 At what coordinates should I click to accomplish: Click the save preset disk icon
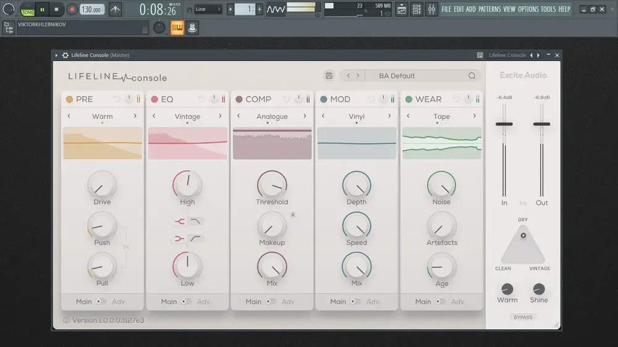[329, 75]
